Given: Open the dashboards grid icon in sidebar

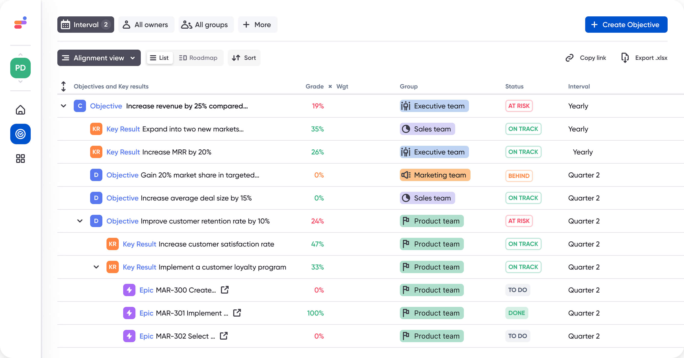Looking at the screenshot, I should tap(20, 159).
